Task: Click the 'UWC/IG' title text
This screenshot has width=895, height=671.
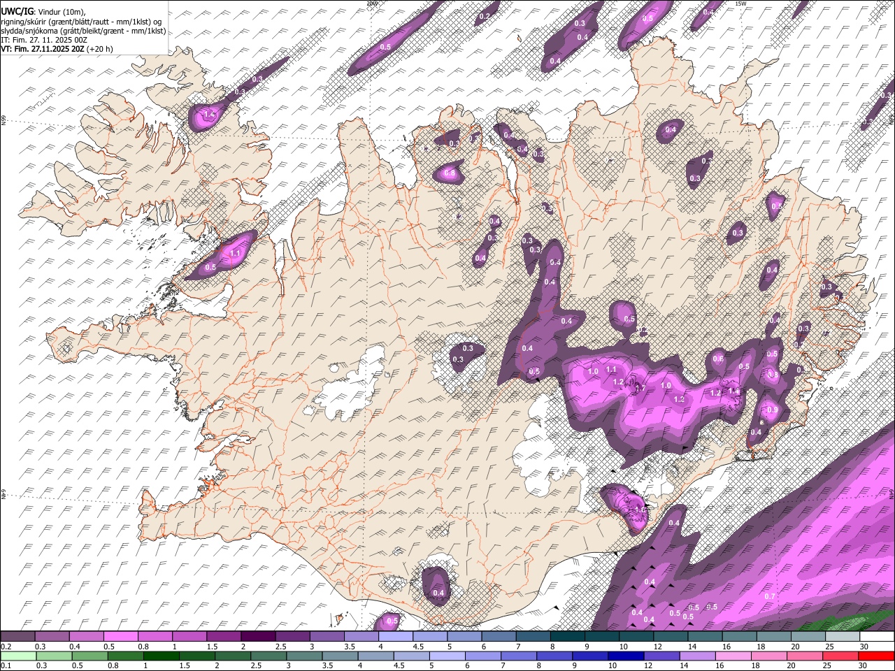Action: 17,11
